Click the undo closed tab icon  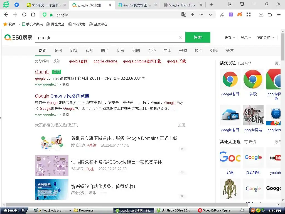(270, 14)
